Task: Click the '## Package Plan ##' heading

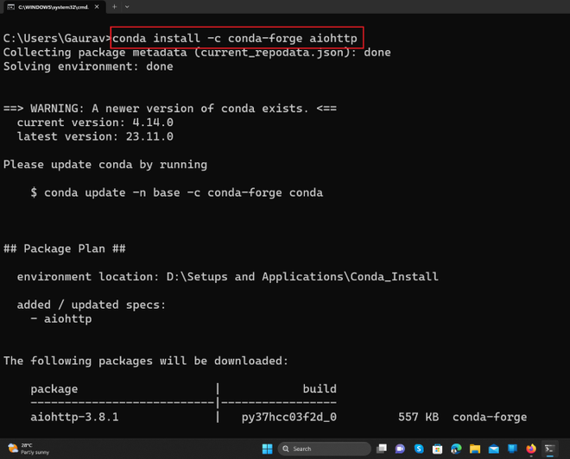Action: click(65, 248)
